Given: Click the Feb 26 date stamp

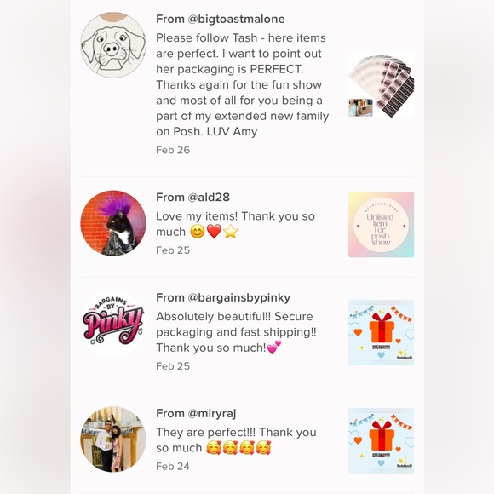Looking at the screenshot, I should point(173,150).
